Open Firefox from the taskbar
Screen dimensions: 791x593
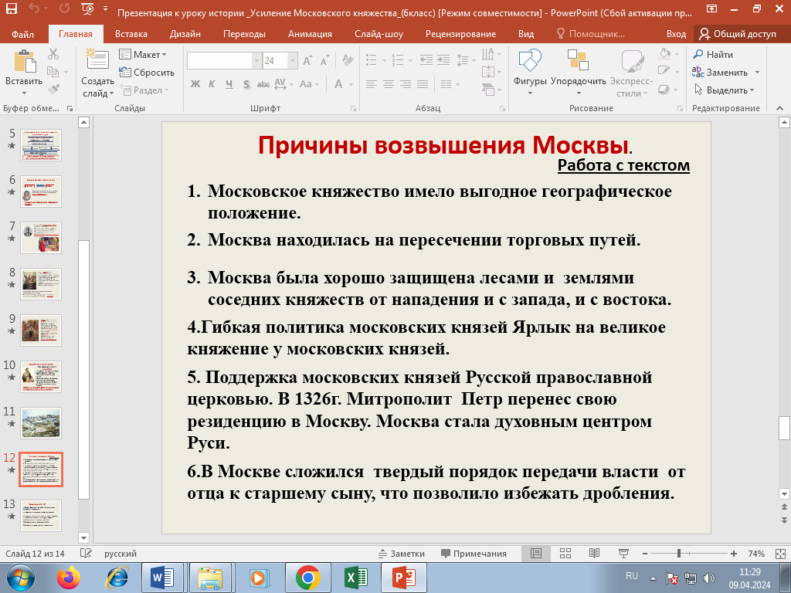tap(68, 578)
